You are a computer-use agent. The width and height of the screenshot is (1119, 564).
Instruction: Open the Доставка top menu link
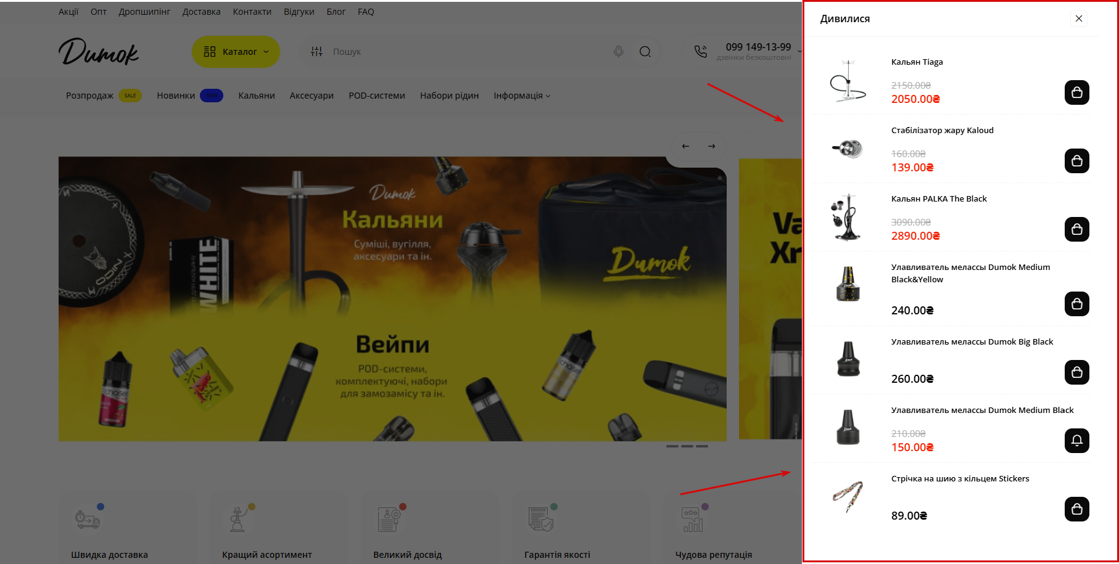coord(201,12)
